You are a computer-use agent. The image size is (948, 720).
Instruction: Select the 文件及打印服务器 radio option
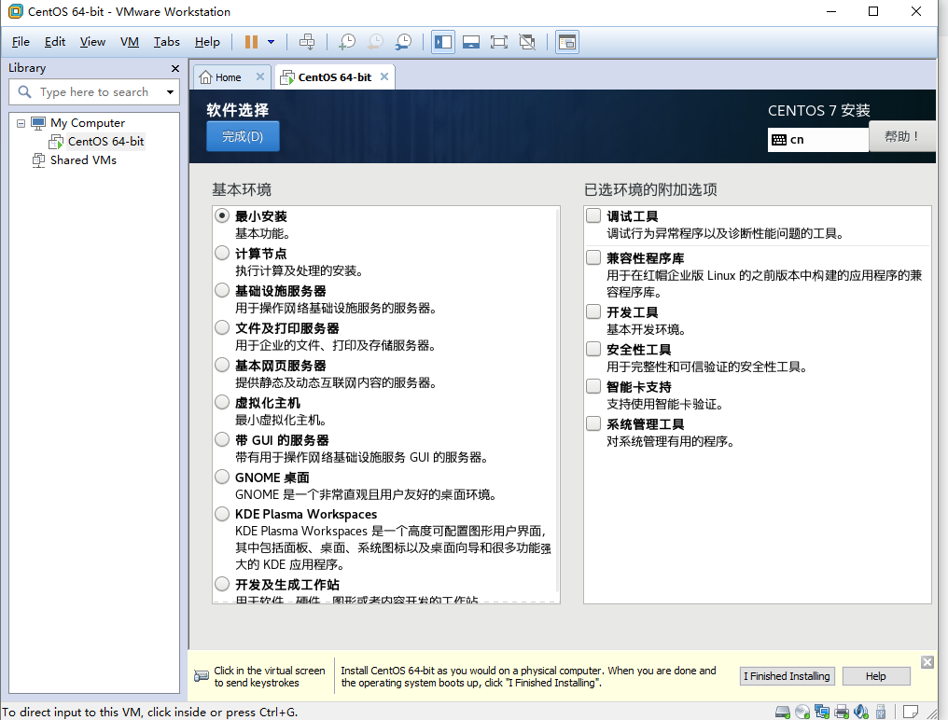point(222,327)
